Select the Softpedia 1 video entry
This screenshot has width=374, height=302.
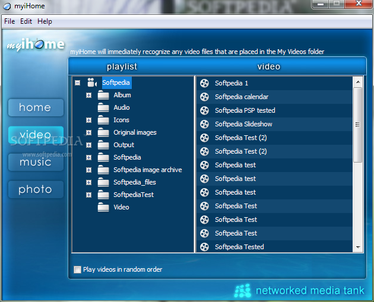tap(274, 83)
